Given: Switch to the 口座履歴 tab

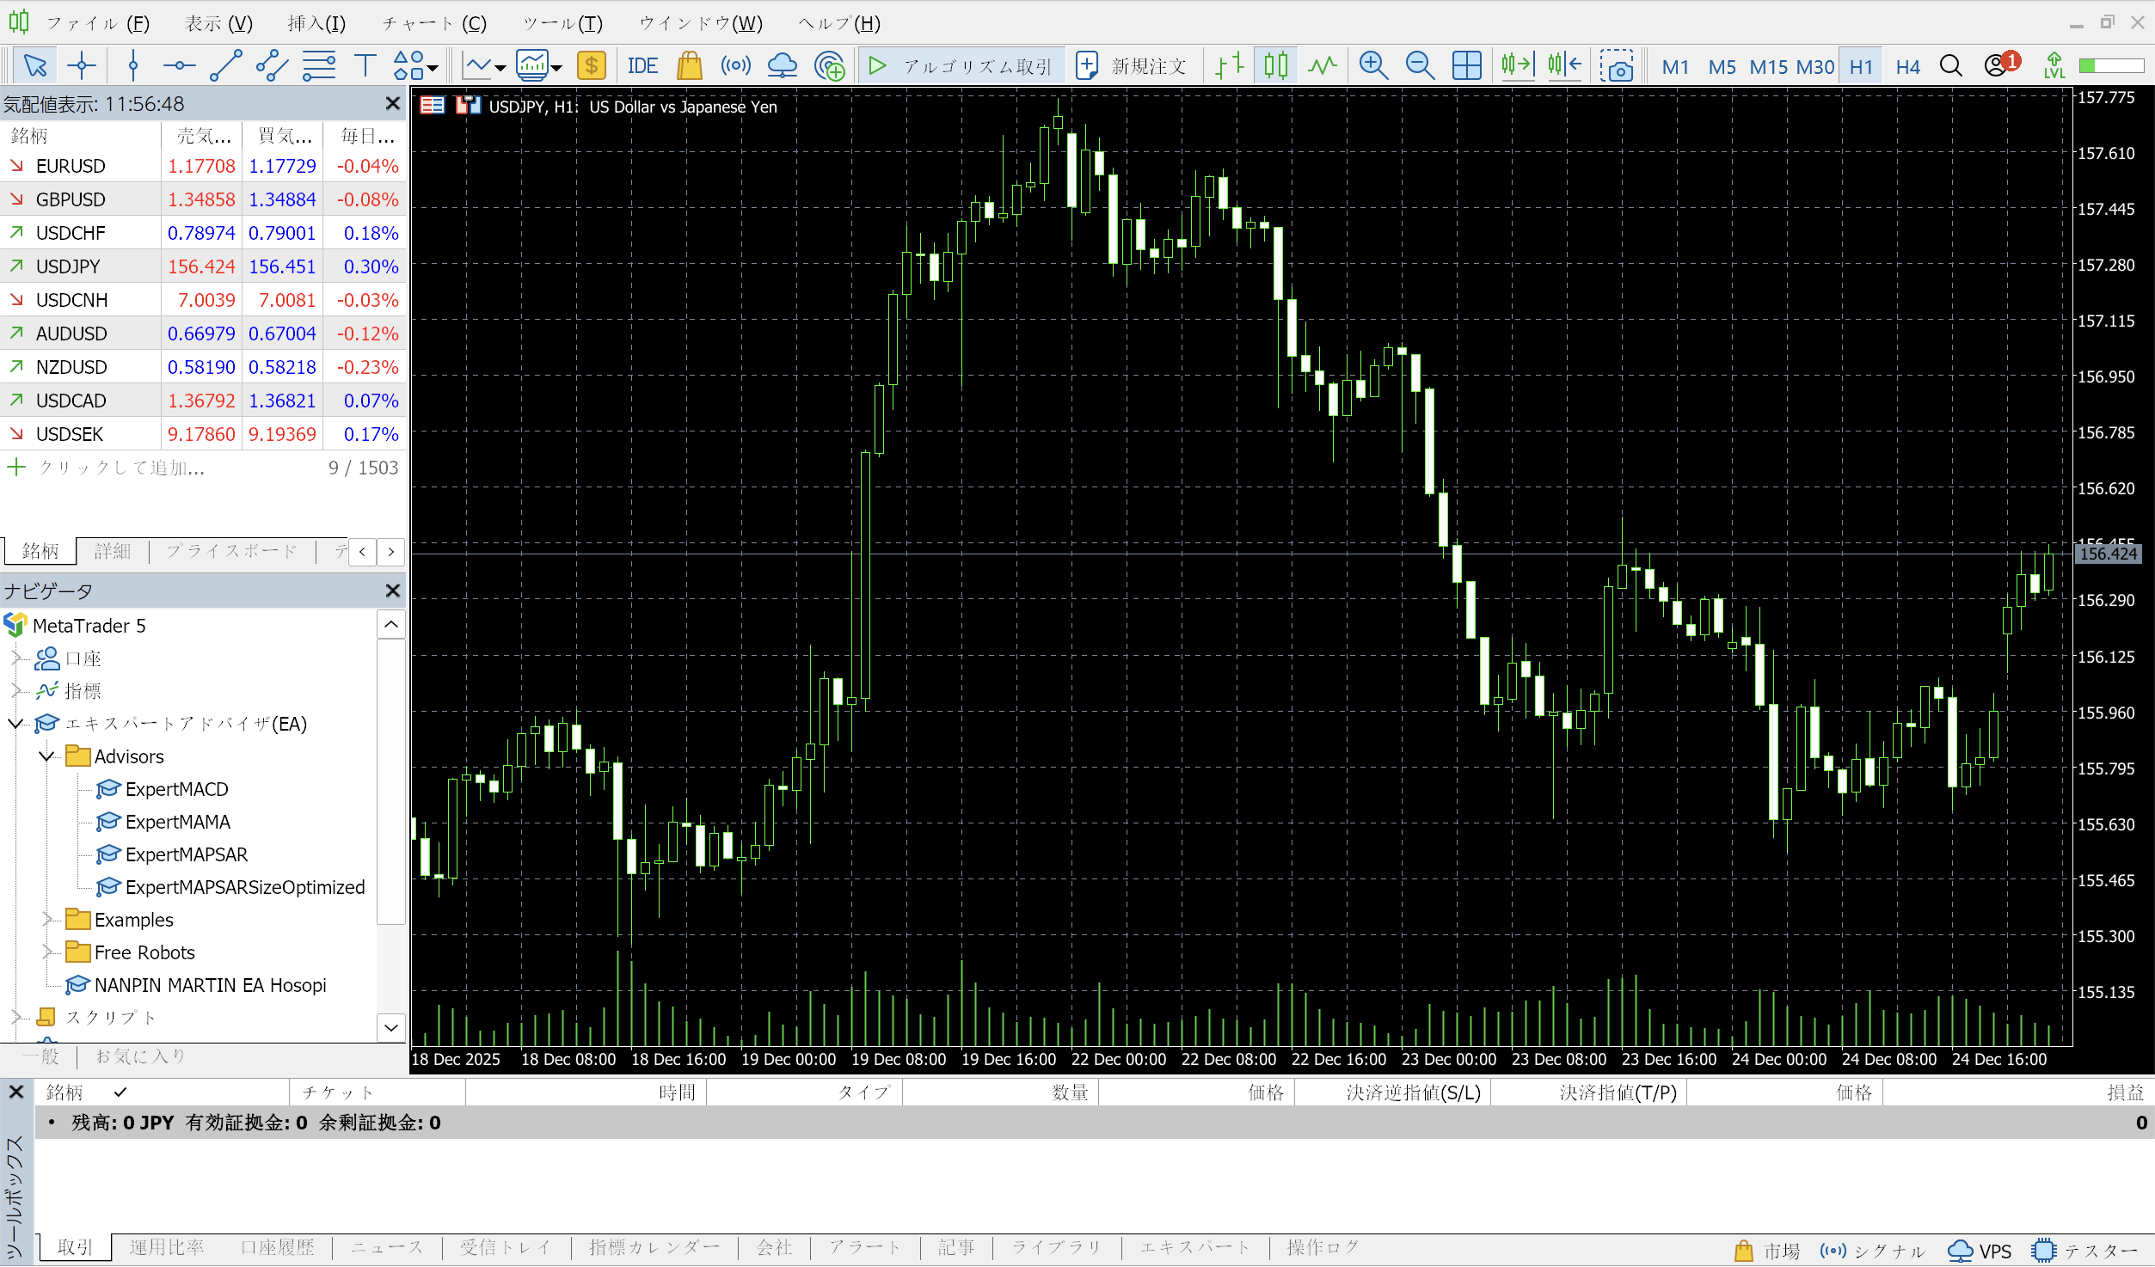Looking at the screenshot, I should (x=278, y=1247).
